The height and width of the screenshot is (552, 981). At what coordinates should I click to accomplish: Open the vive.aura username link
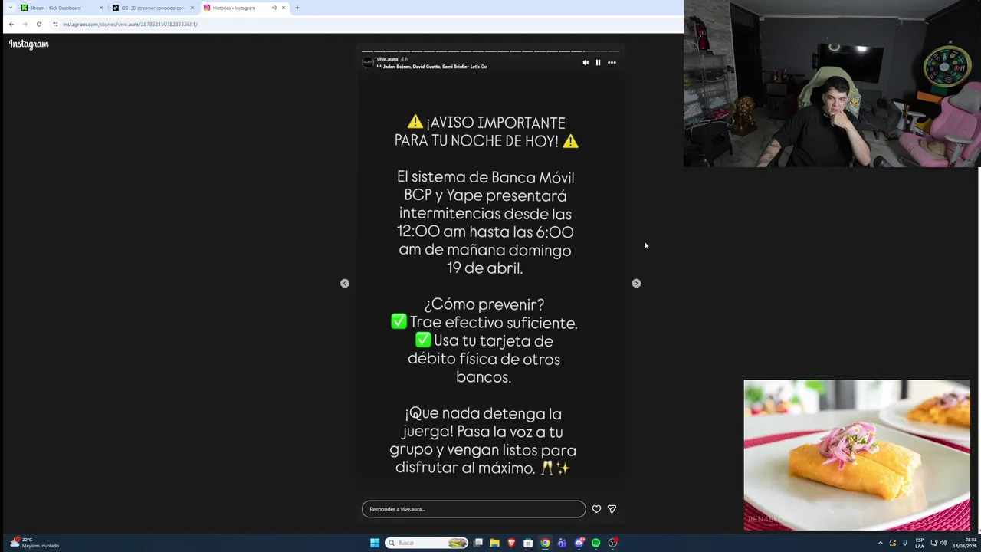click(387, 59)
